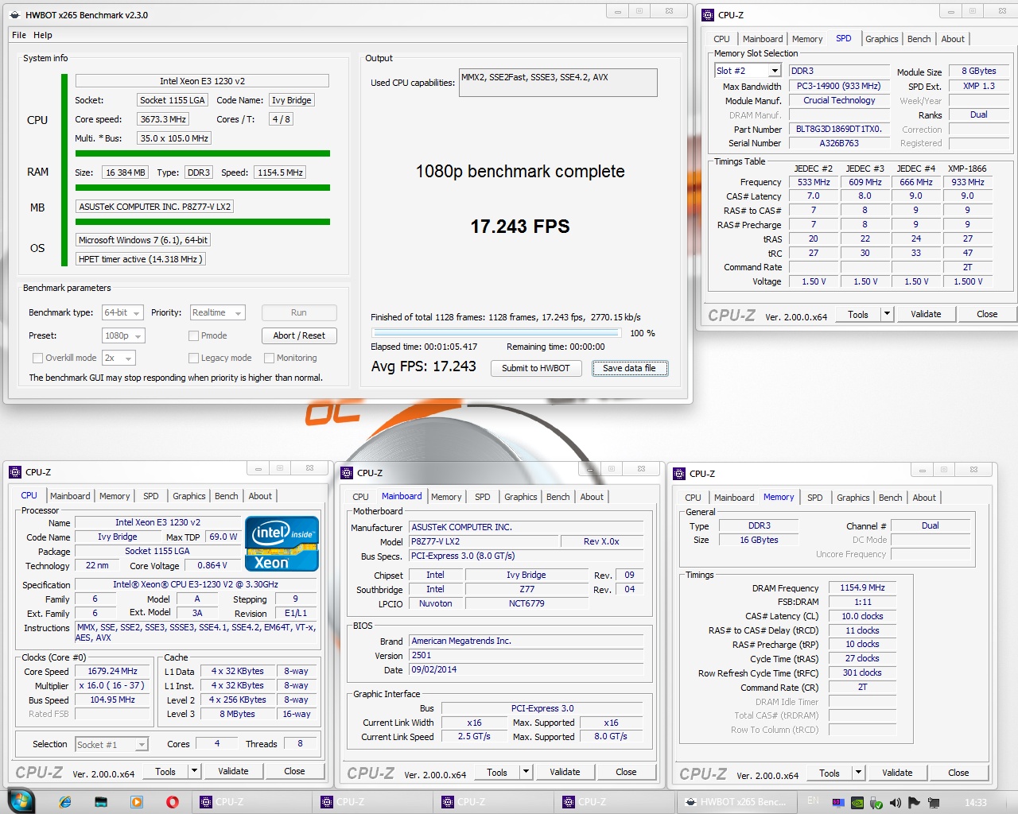Click the taskbar clock showing 14:33
The height and width of the screenshot is (814, 1018).
point(976,803)
